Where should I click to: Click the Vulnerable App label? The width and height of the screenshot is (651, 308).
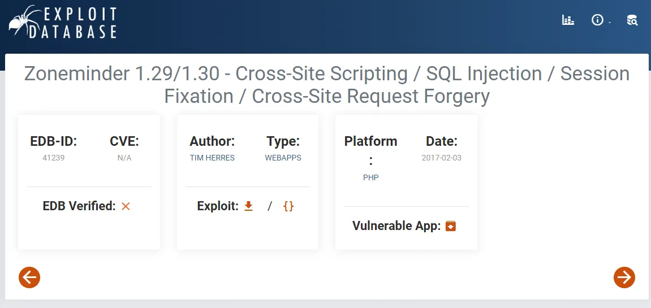(396, 226)
